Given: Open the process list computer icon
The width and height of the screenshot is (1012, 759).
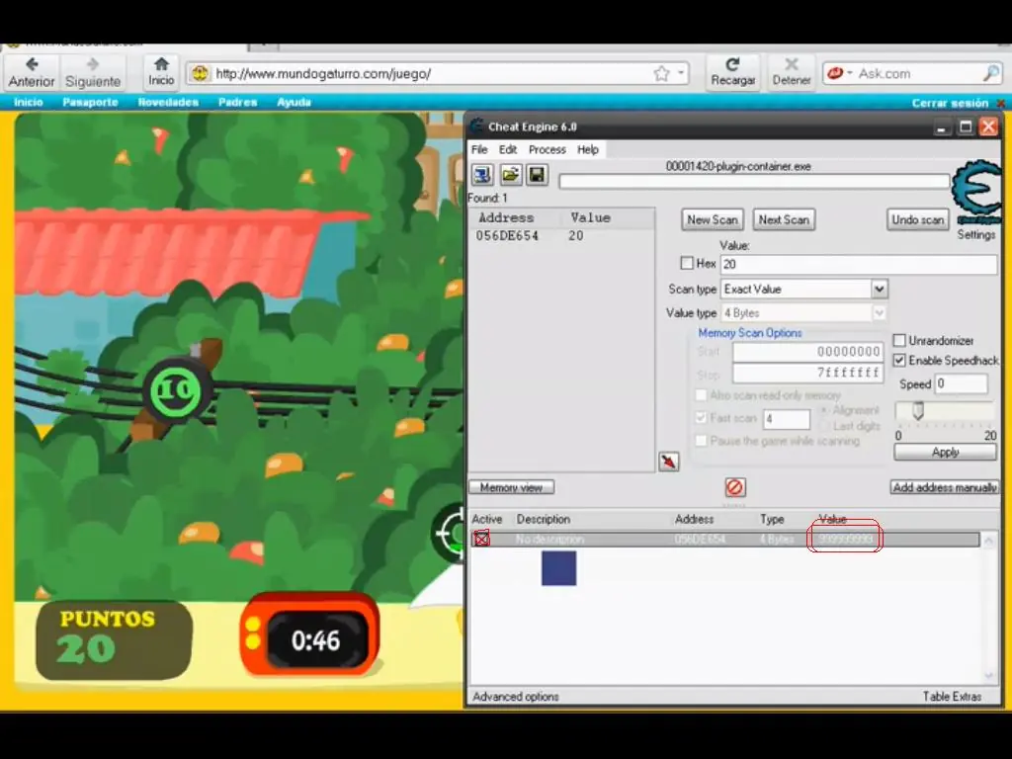Looking at the screenshot, I should click(482, 174).
